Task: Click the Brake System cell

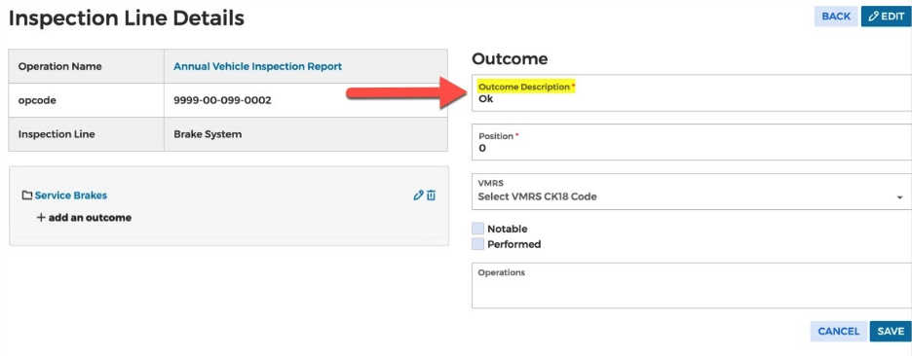Action: [306, 134]
